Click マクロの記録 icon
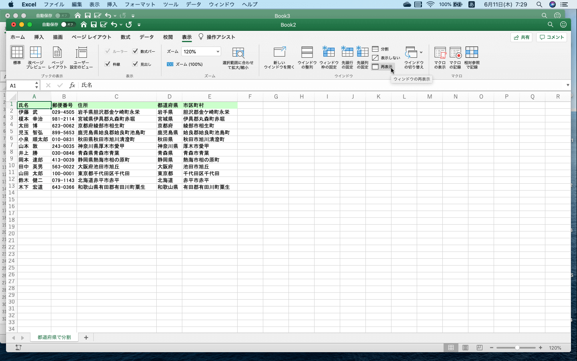This screenshot has width=577, height=361. (456, 57)
